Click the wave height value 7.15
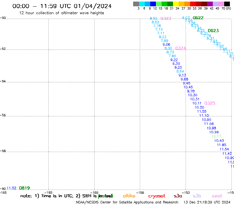Viewport: 234px width, 205px height. (x=159, y=29)
